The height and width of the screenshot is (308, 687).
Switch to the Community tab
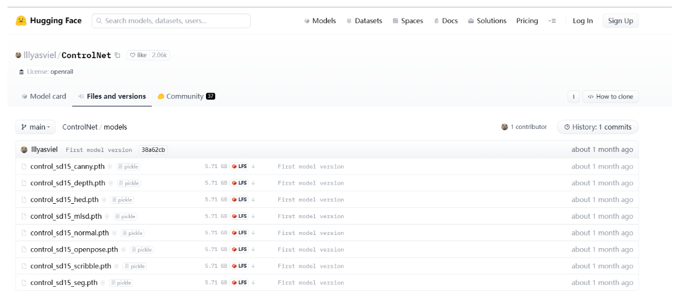click(x=186, y=96)
